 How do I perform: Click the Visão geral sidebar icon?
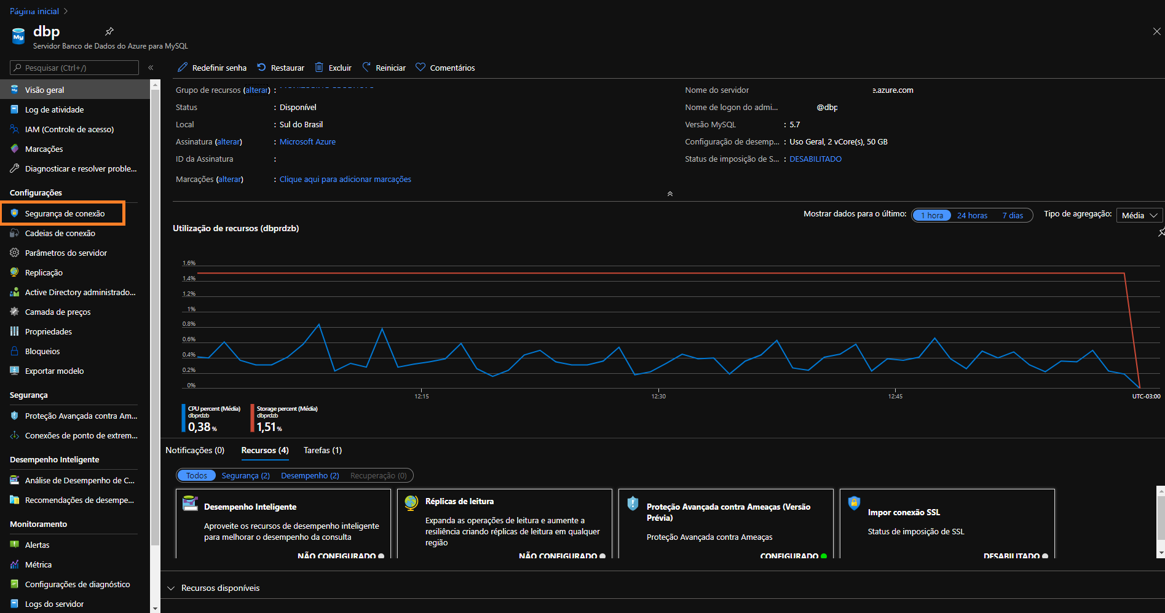(15, 90)
